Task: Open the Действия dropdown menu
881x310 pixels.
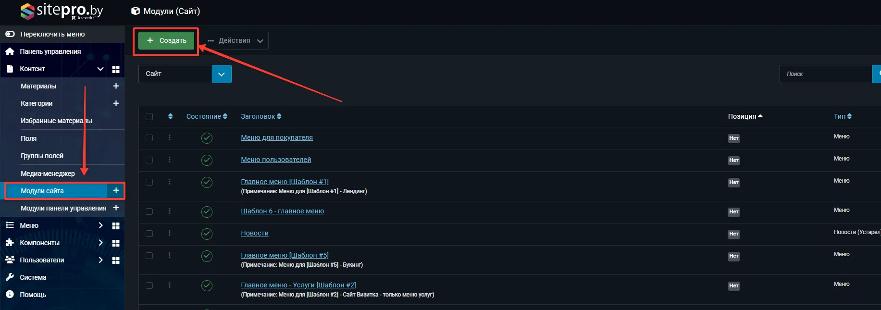Action: point(235,41)
